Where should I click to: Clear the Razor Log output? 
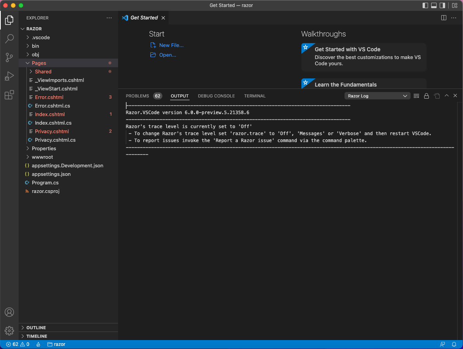click(x=416, y=95)
